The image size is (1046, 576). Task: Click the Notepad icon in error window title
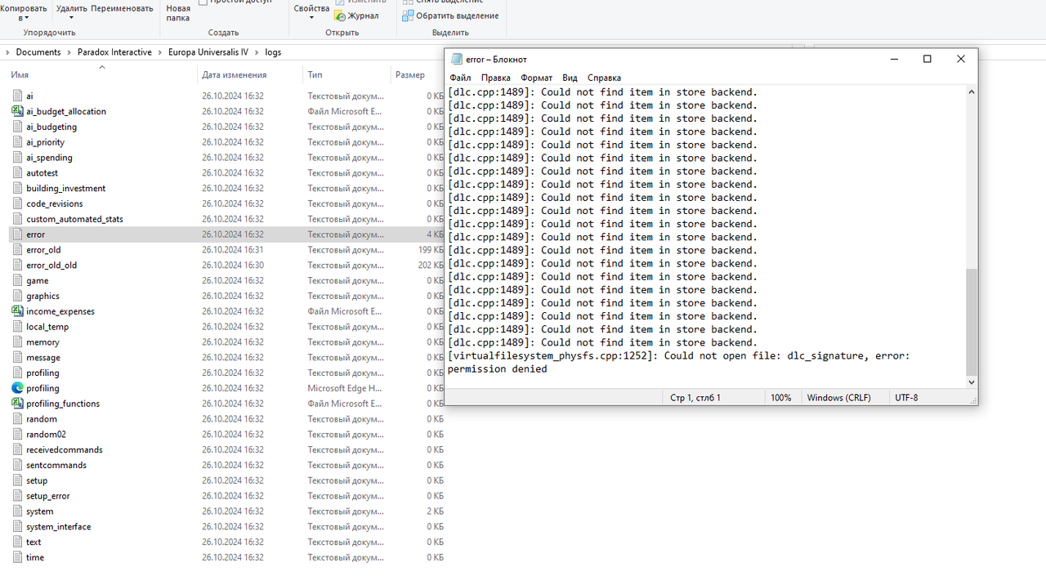click(x=457, y=59)
